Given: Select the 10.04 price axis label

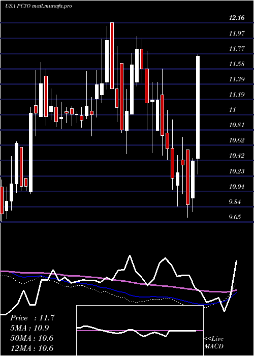Looking at the screenshot, I should click(x=237, y=187).
